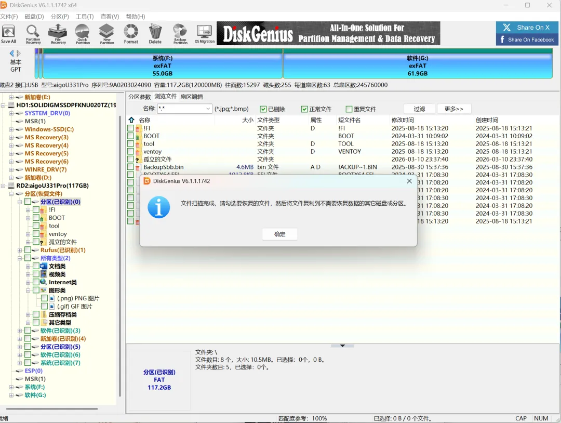Click the info icon in the dialog

(x=158, y=207)
